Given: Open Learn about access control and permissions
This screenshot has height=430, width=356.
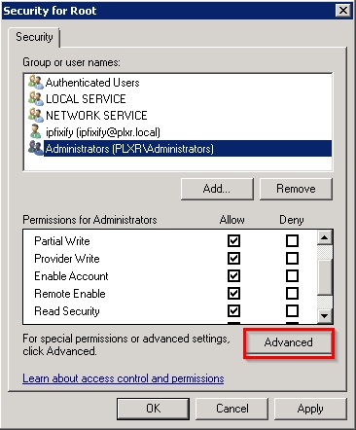Looking at the screenshot, I should [124, 378].
